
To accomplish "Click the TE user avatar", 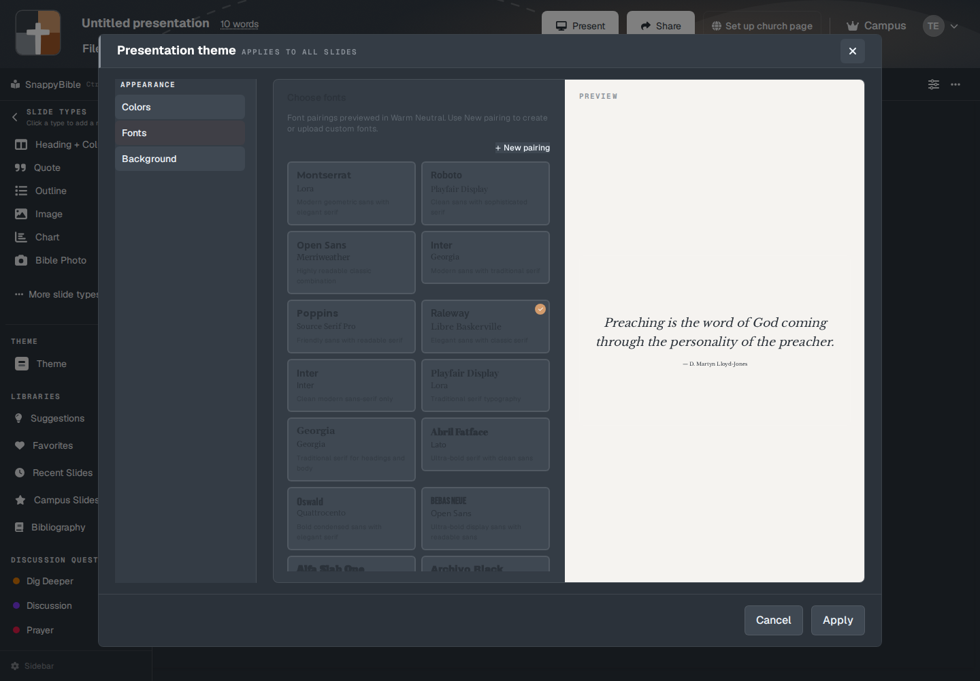I will click(933, 26).
